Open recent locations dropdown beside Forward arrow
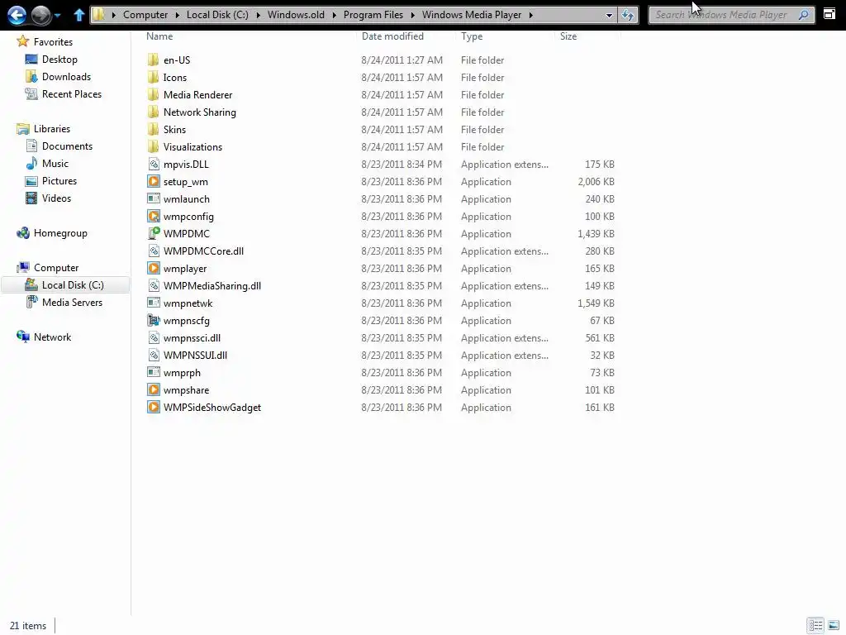The image size is (846, 635). [x=58, y=16]
